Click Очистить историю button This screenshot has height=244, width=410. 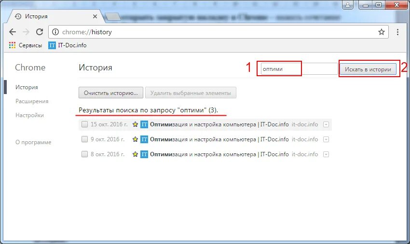pos(111,93)
